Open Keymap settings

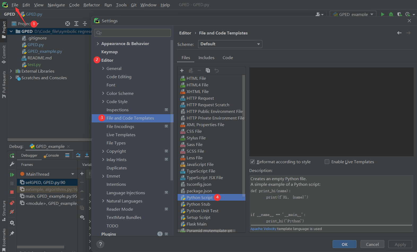pyautogui.click(x=109, y=52)
